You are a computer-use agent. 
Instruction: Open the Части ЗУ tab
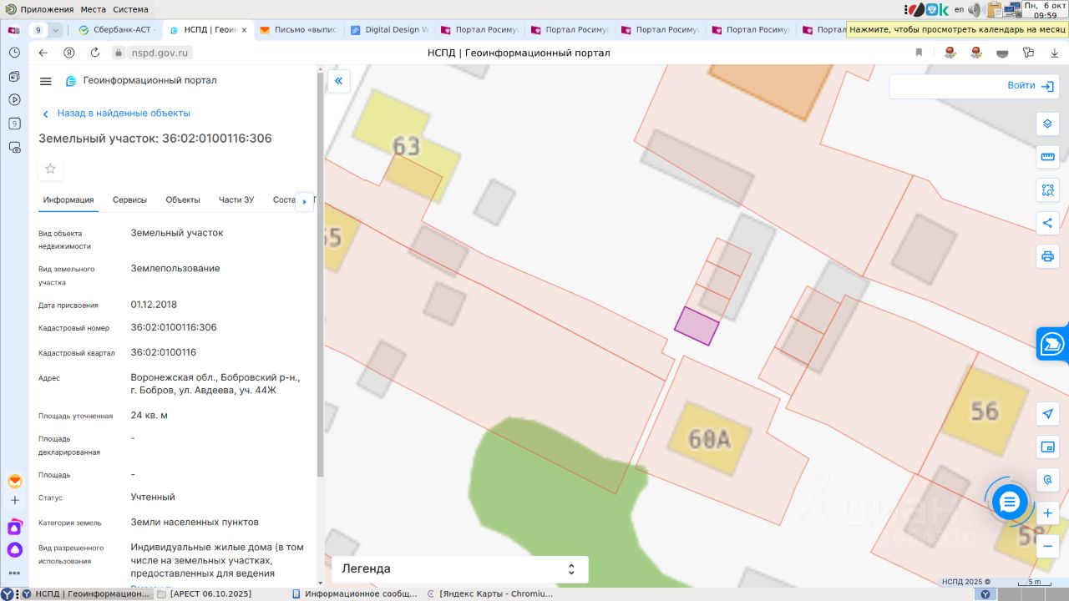236,200
